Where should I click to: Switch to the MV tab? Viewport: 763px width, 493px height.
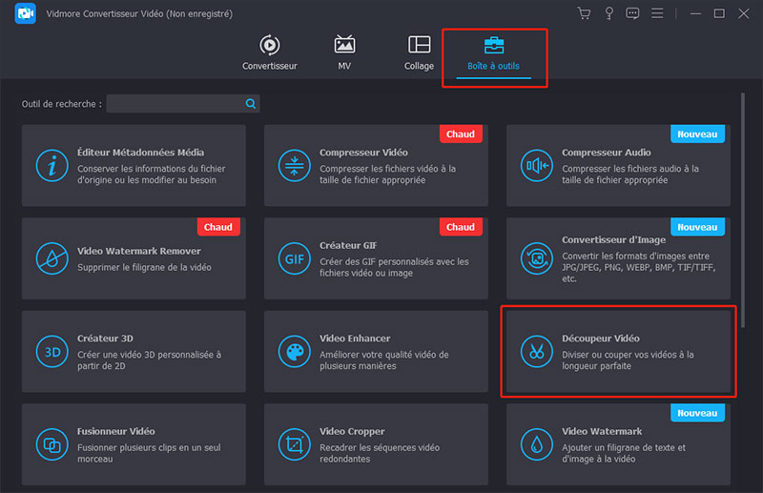coord(344,53)
